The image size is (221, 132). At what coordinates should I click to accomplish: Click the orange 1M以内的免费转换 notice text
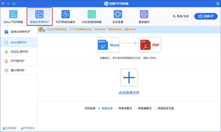pos(91,29)
